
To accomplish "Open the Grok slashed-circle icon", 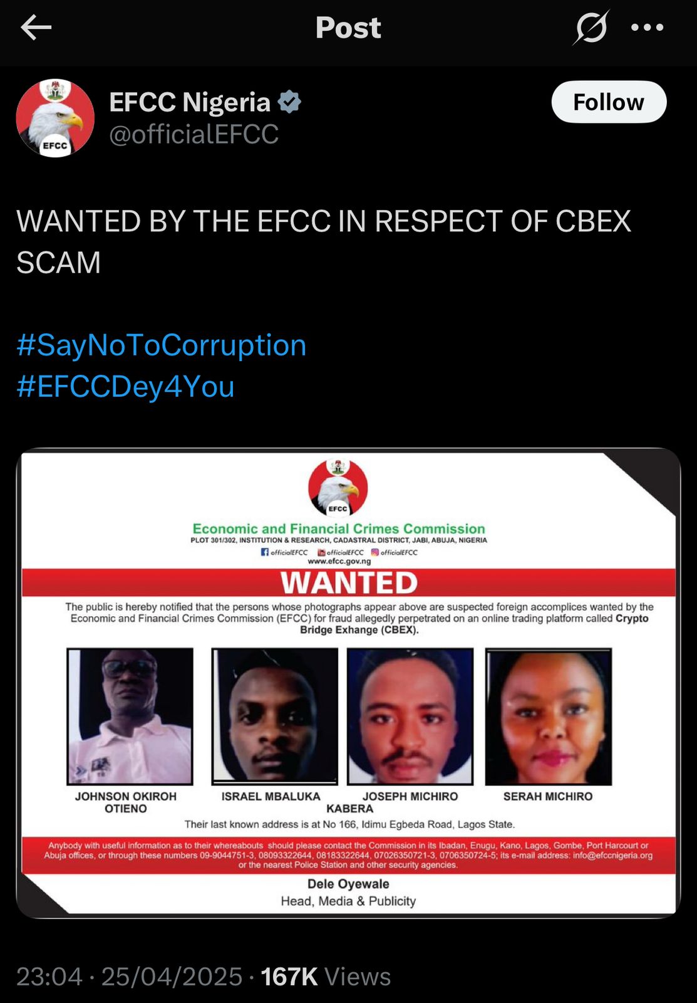I will click(591, 28).
